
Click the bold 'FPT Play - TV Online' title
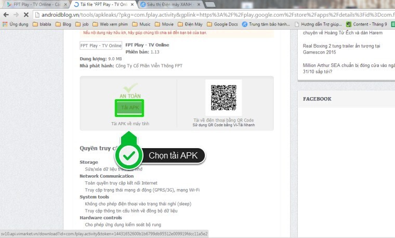point(147,45)
